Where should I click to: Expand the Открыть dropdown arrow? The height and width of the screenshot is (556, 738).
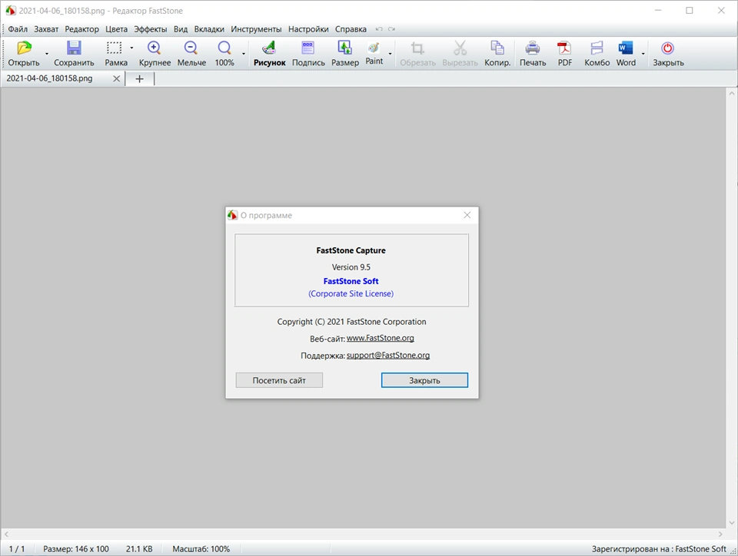click(47, 54)
